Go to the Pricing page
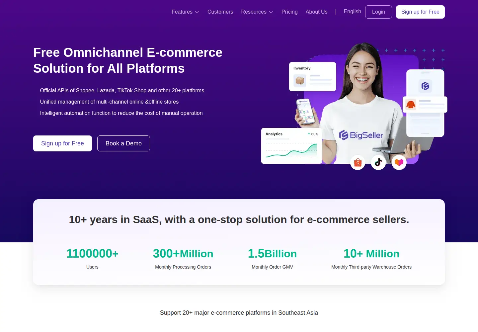 tap(289, 12)
